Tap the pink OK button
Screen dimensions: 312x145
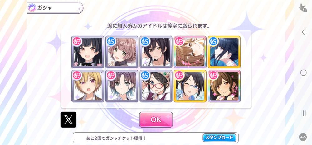point(156,119)
